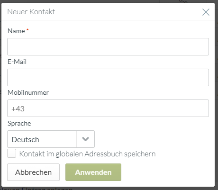Focus the E-Mail input field
218x190 pixels.
(108, 77)
